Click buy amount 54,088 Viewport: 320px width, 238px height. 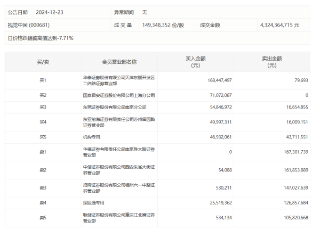coord(225,170)
